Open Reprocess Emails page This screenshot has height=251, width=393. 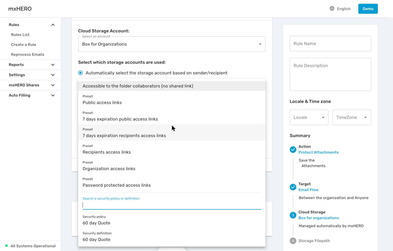[x=27, y=54]
